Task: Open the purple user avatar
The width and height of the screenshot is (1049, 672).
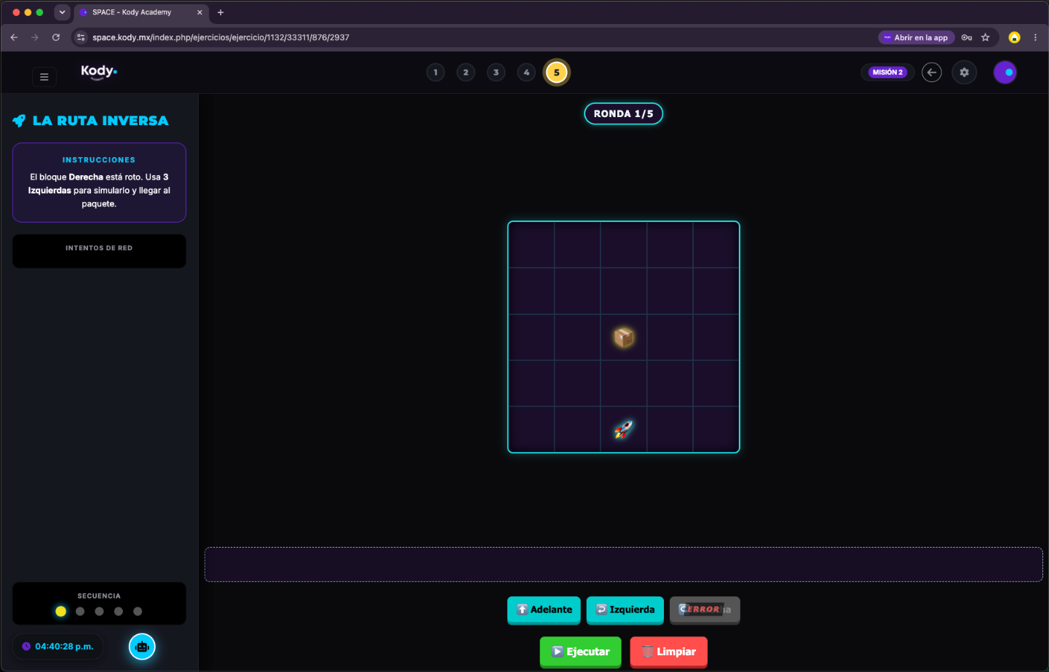Action: tap(1005, 72)
